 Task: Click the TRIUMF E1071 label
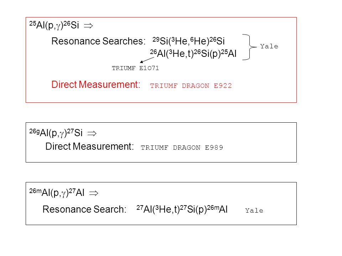(x=135, y=68)
